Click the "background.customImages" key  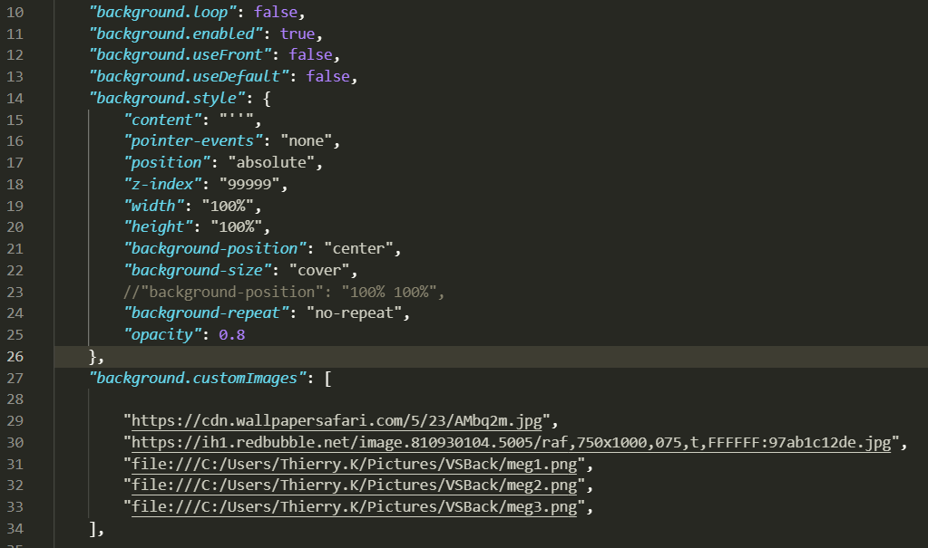pyautogui.click(x=198, y=378)
